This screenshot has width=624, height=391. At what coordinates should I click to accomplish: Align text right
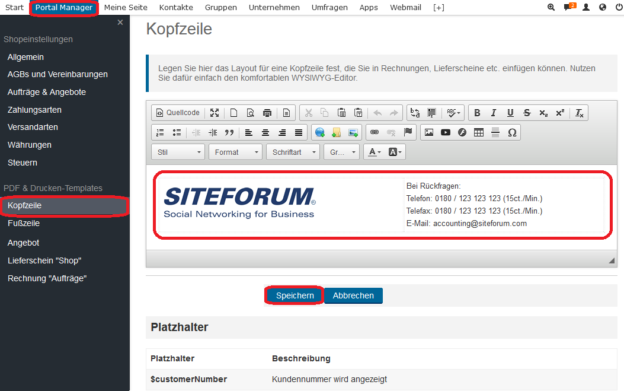(282, 133)
